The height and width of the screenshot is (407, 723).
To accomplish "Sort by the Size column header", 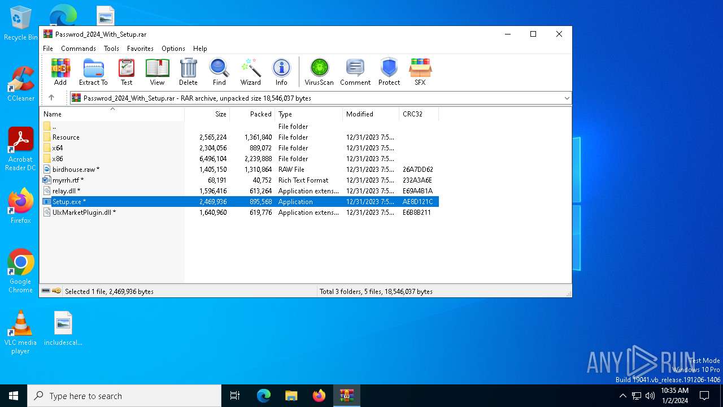I will click(207, 114).
